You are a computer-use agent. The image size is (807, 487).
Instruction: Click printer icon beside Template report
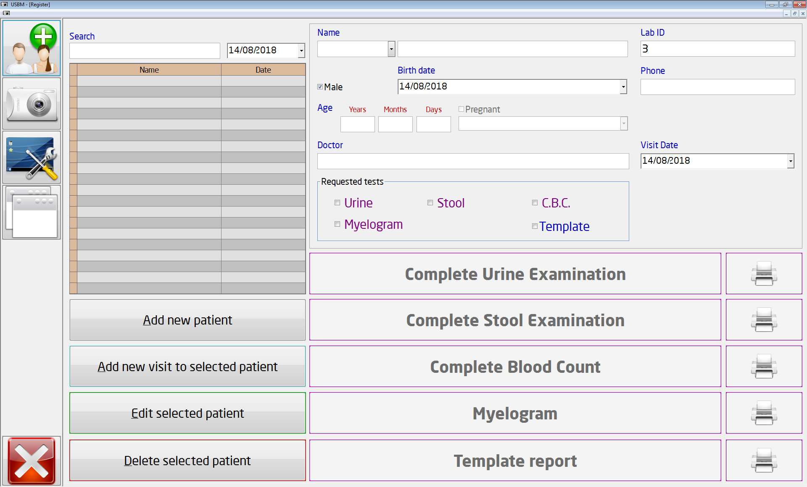(764, 461)
